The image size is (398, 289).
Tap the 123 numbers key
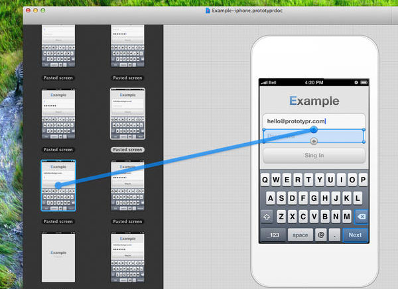[x=273, y=235]
